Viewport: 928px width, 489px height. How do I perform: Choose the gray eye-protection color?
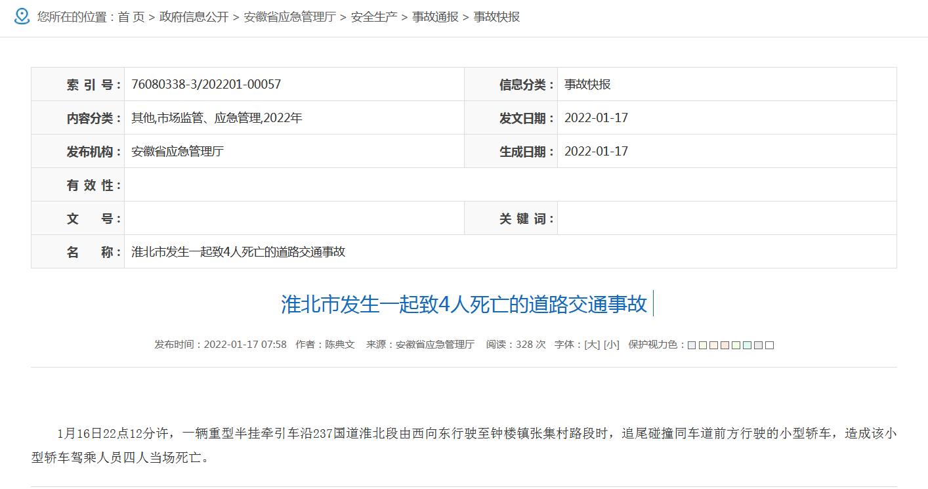pyautogui.click(x=759, y=345)
